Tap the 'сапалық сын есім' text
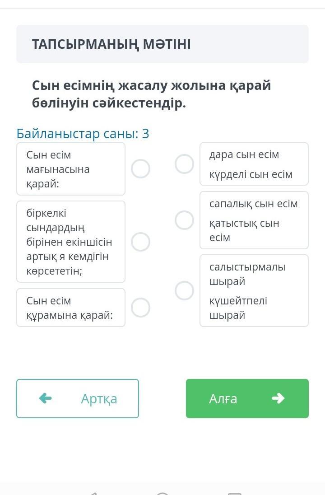 tap(254, 204)
